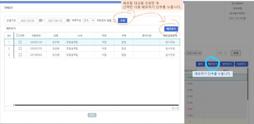254x124 pixels.
Task: Click the name 김상환
Action: coord(56,49)
